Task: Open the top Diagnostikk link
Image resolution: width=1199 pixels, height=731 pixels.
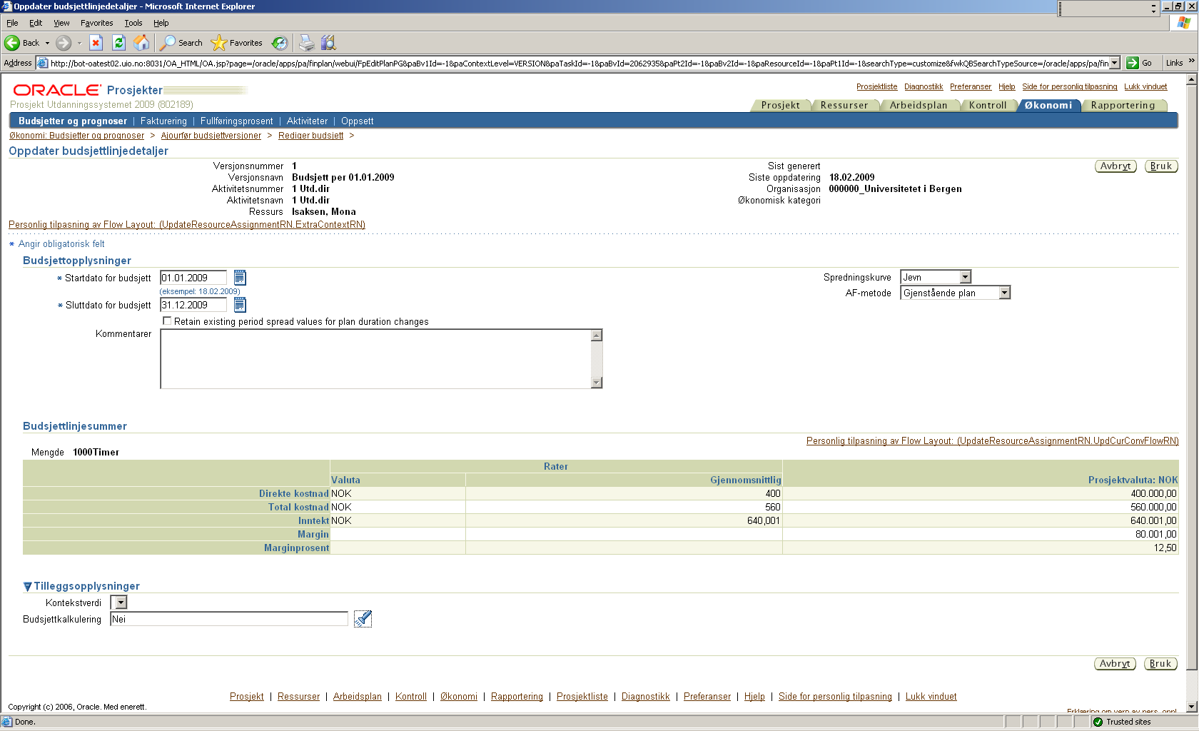Action: click(x=924, y=86)
